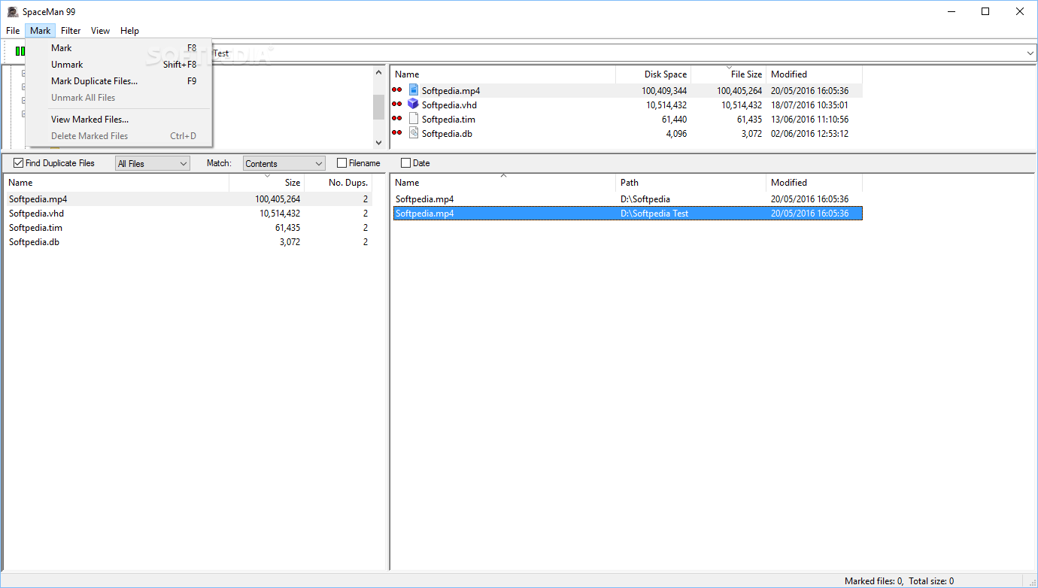Sort duplicate locations by Path header
The width and height of the screenshot is (1038, 588).
click(690, 183)
